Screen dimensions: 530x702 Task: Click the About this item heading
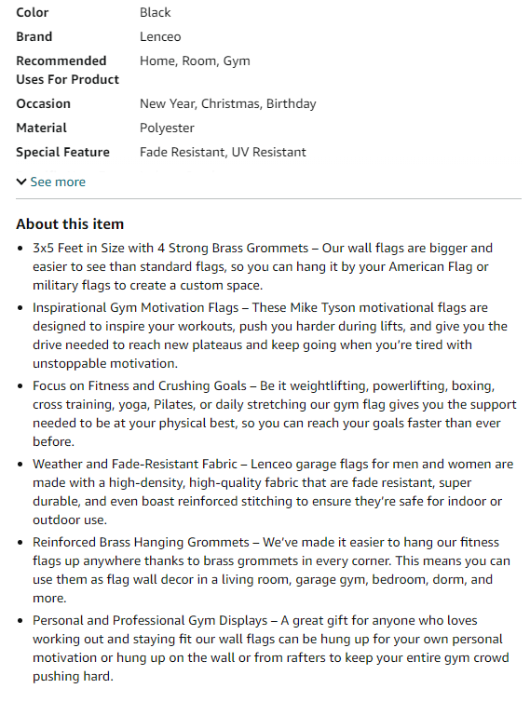pyautogui.click(x=70, y=223)
